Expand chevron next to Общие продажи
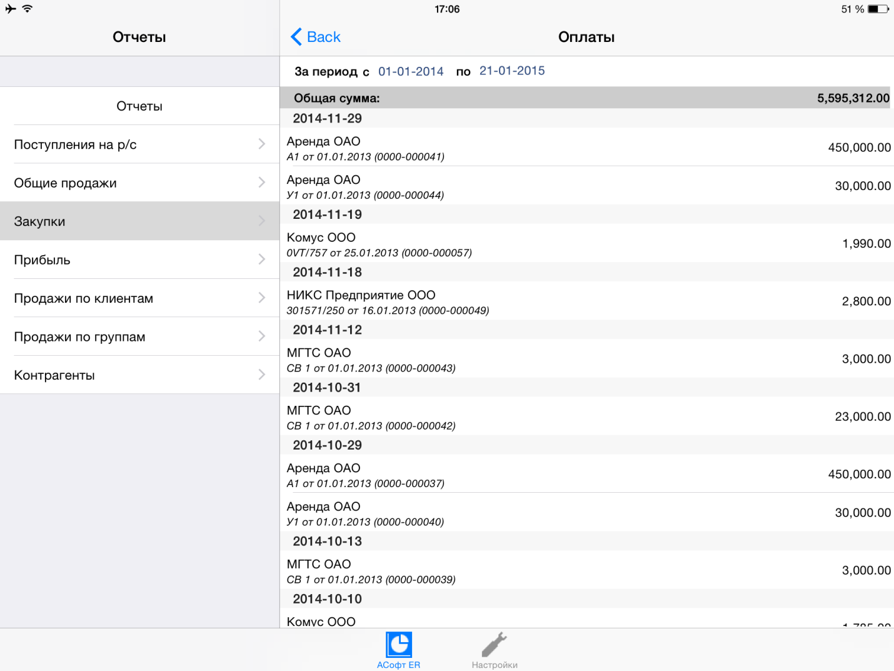This screenshot has width=894, height=671. [262, 183]
